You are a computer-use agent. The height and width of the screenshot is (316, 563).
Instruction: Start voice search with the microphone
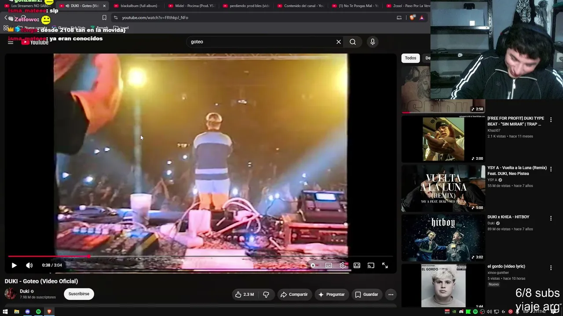click(x=373, y=42)
